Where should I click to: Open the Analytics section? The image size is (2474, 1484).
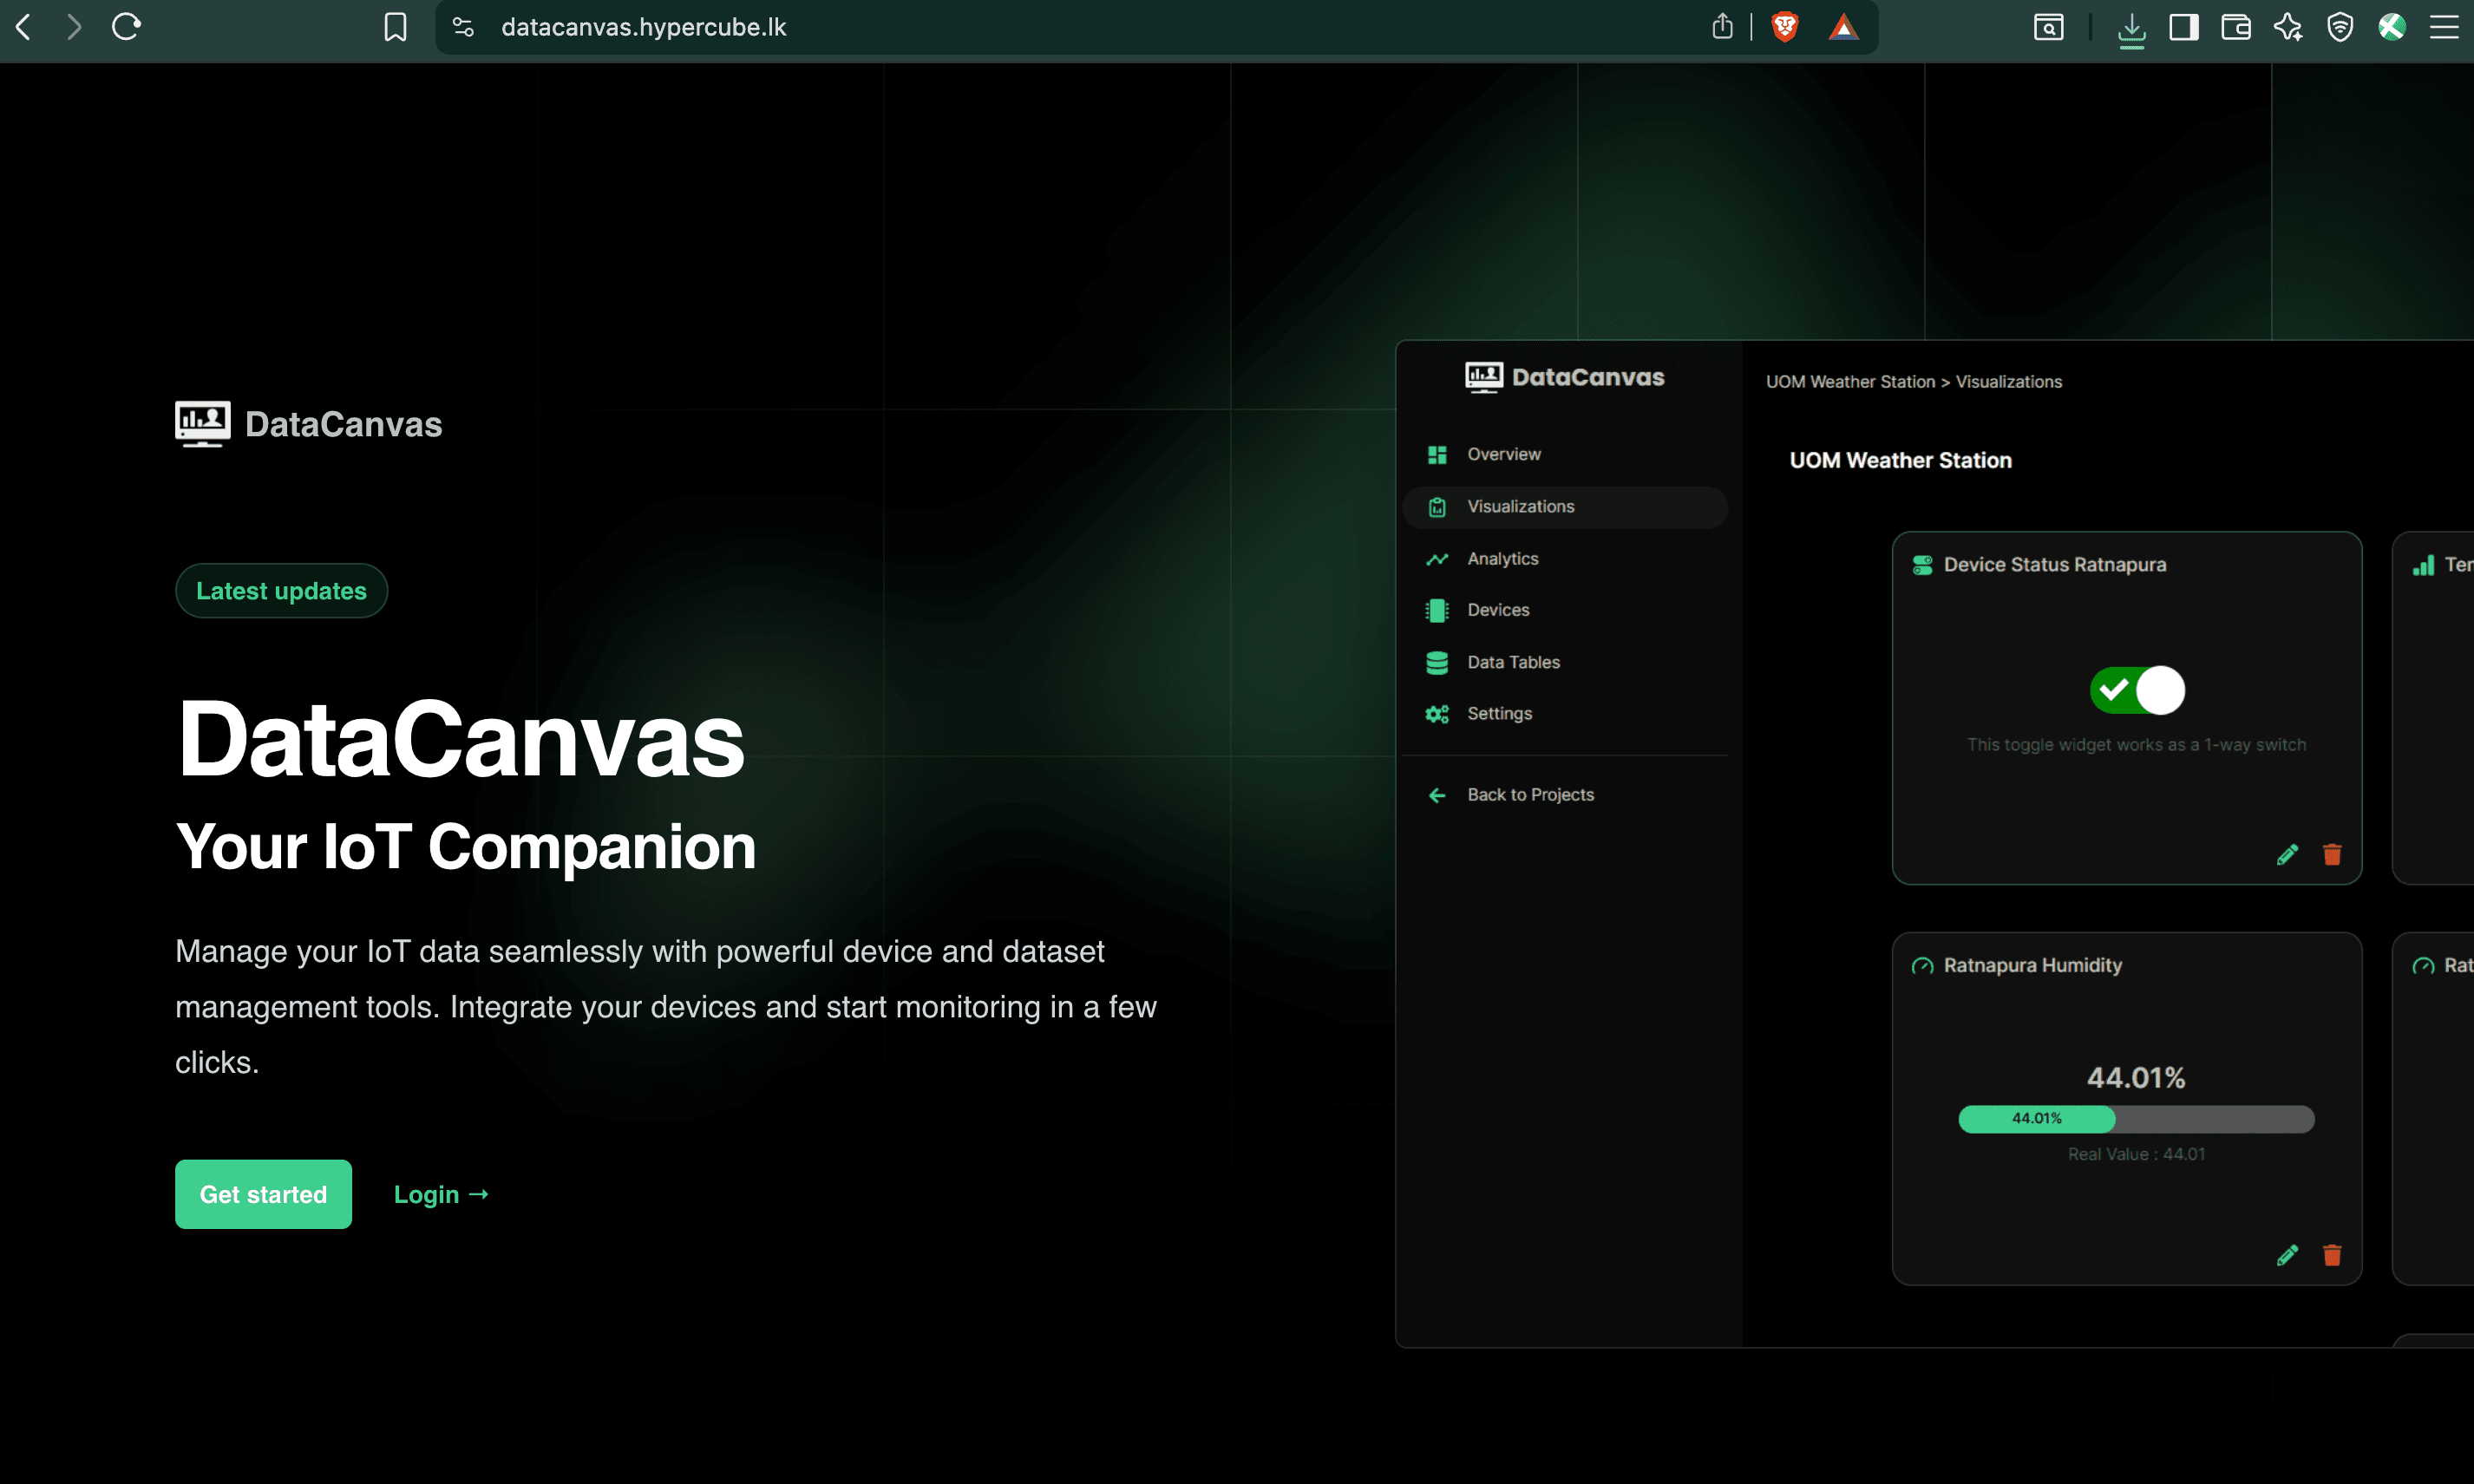1503,558
